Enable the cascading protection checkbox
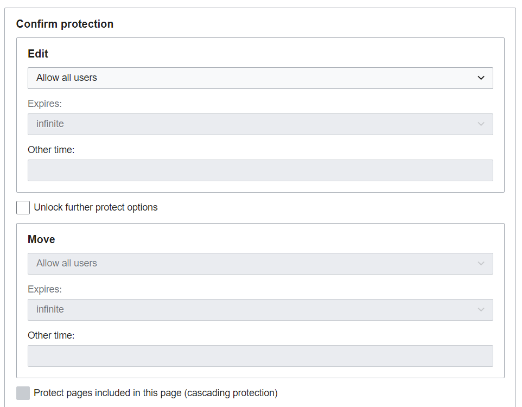 pos(23,393)
